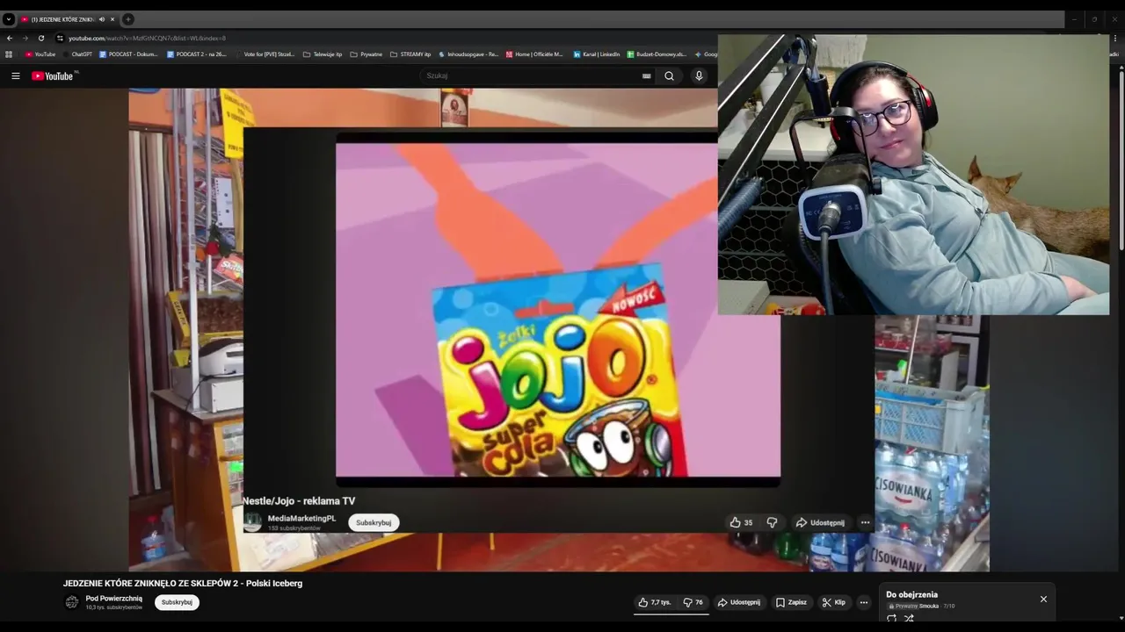Open a new browser tab
Viewport: 1125px width, 632px height.
click(x=128, y=19)
